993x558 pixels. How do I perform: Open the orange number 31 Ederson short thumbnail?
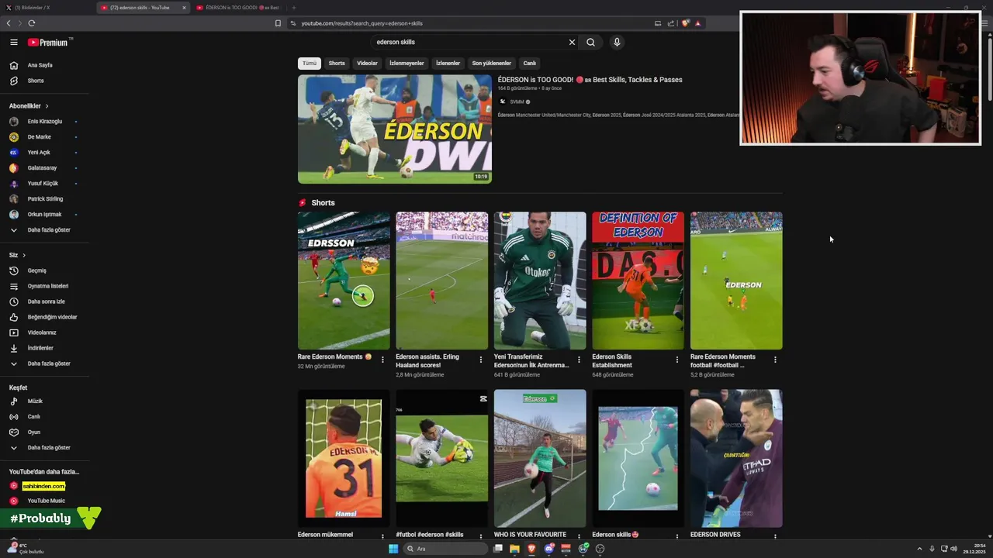[x=344, y=458]
